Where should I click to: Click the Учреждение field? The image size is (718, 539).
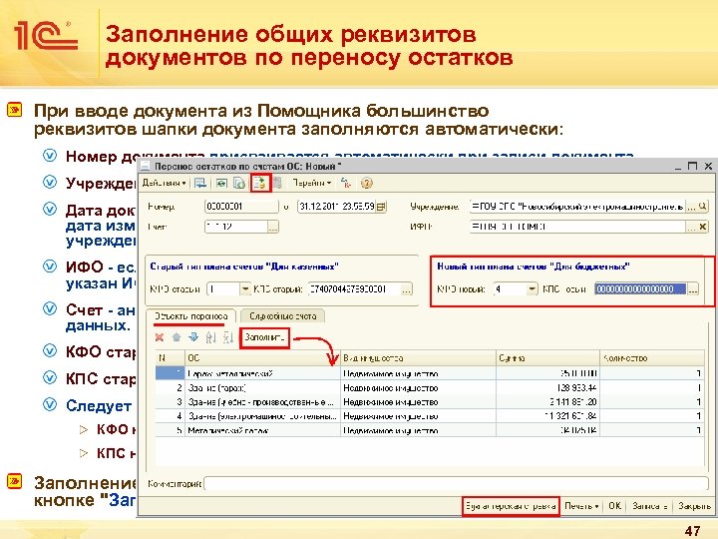(577, 207)
